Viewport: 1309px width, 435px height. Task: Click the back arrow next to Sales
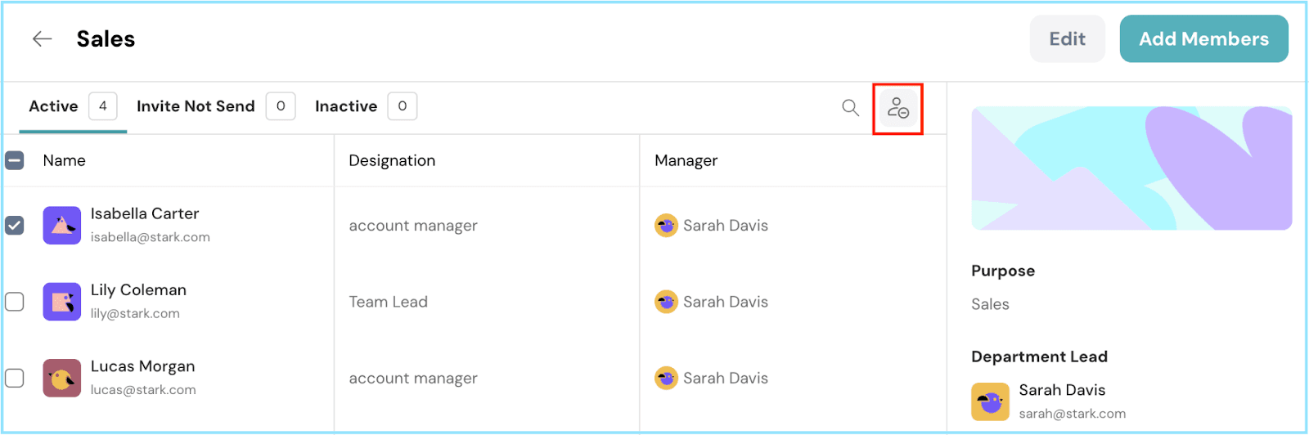[42, 38]
